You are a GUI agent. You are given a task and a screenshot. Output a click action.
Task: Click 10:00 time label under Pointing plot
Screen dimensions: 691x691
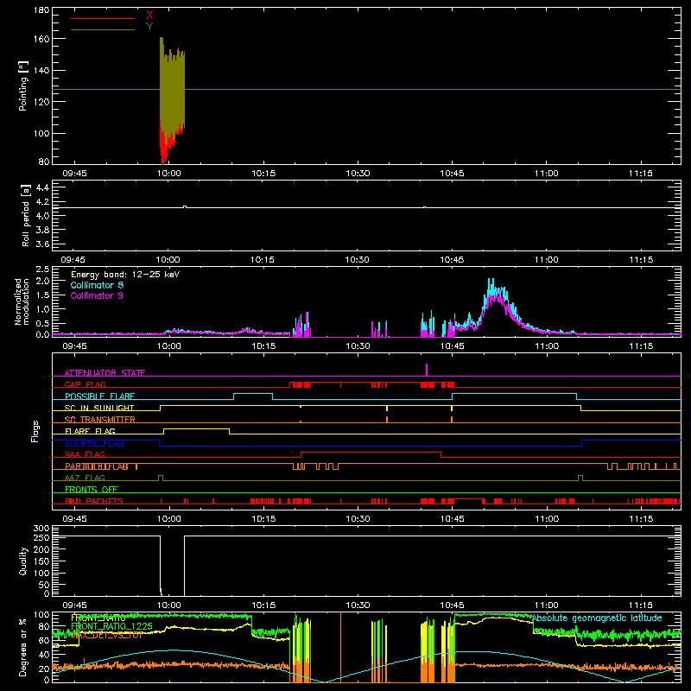[x=169, y=174]
